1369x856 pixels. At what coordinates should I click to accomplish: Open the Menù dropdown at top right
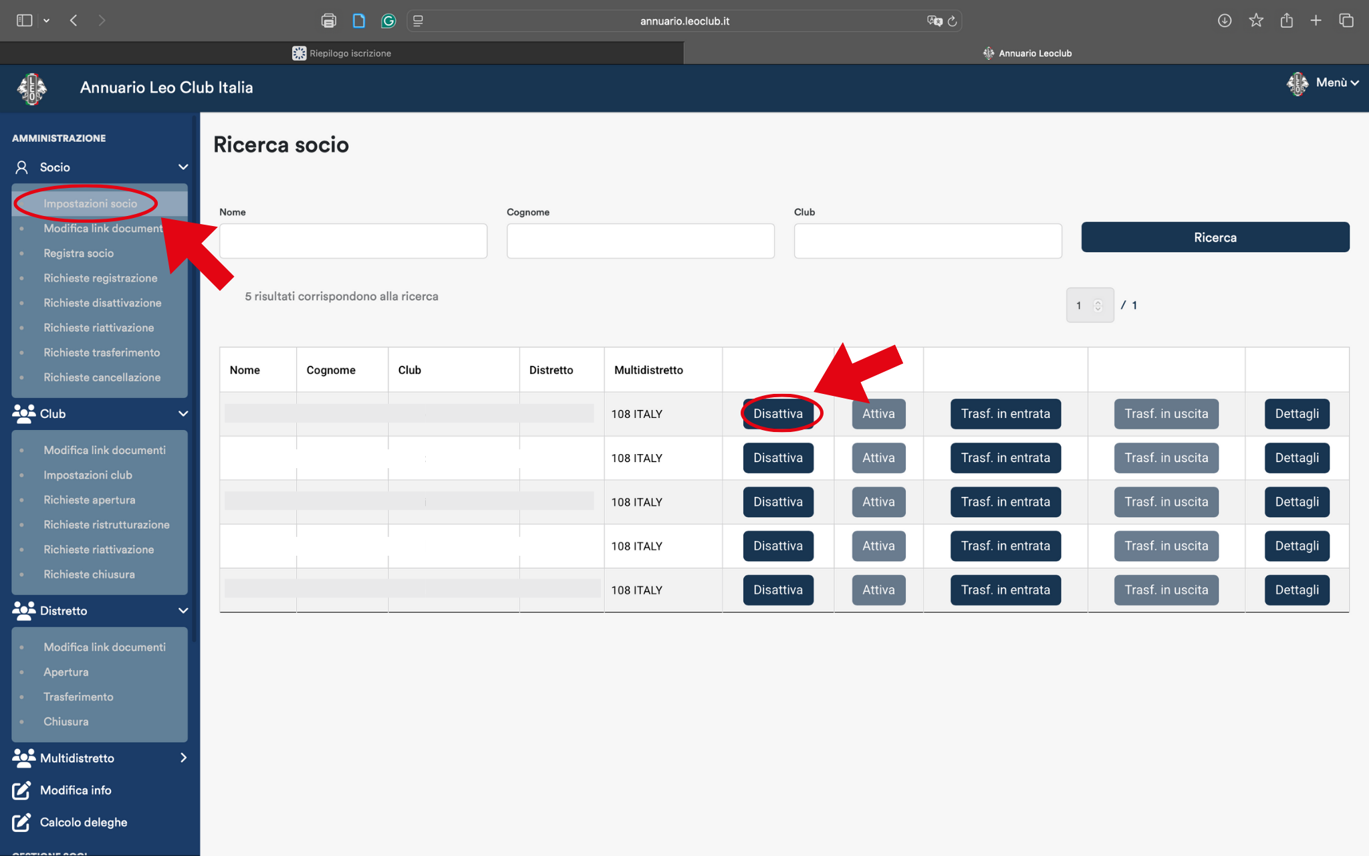[x=1324, y=84]
